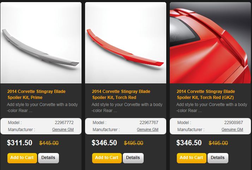252x170 pixels.
Task: Click the model number 22908987
Action: (234, 123)
